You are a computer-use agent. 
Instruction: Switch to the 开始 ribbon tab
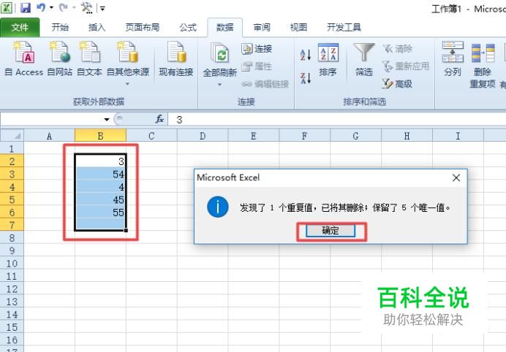coord(60,28)
